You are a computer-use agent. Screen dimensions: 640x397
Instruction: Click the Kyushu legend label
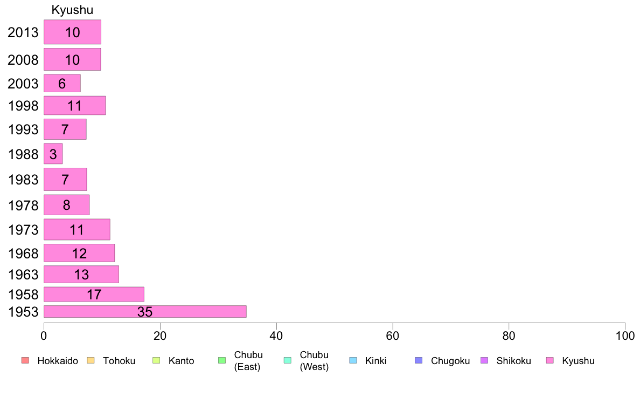click(578, 361)
